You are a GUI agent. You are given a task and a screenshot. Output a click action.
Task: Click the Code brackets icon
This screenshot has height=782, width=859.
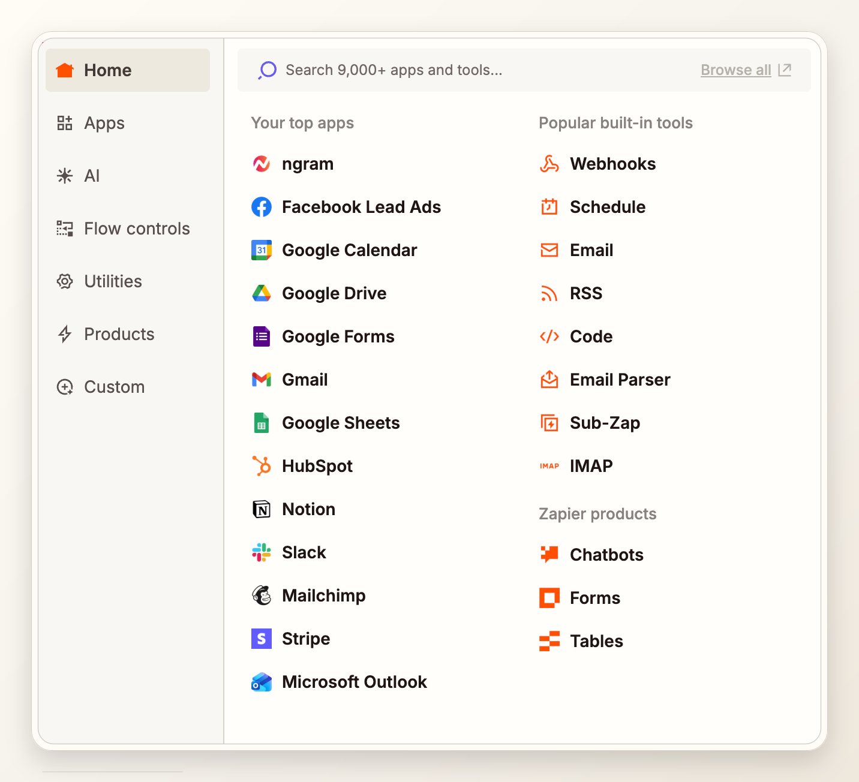pyautogui.click(x=549, y=336)
